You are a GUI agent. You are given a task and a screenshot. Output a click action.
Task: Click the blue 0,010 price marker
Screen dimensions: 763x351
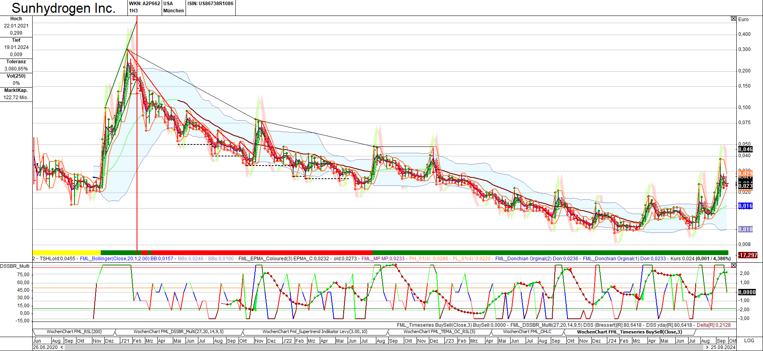(745, 229)
